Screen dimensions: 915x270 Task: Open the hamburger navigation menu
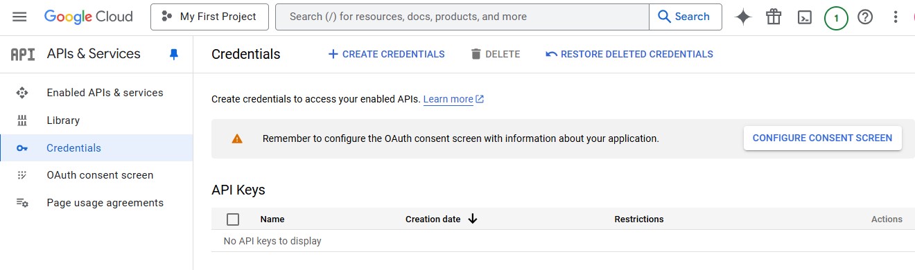[x=19, y=17]
